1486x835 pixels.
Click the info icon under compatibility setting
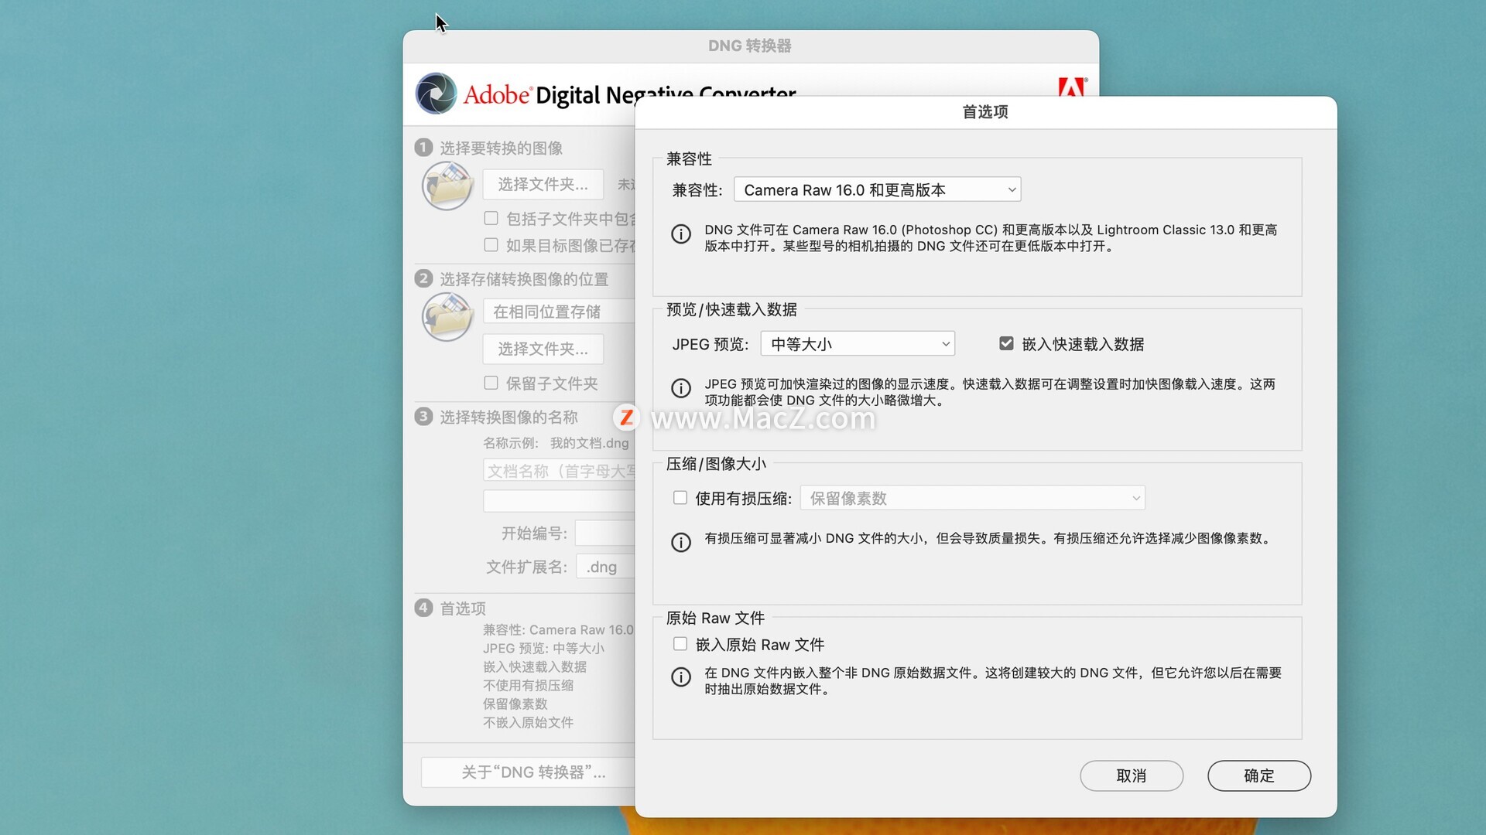[681, 233]
